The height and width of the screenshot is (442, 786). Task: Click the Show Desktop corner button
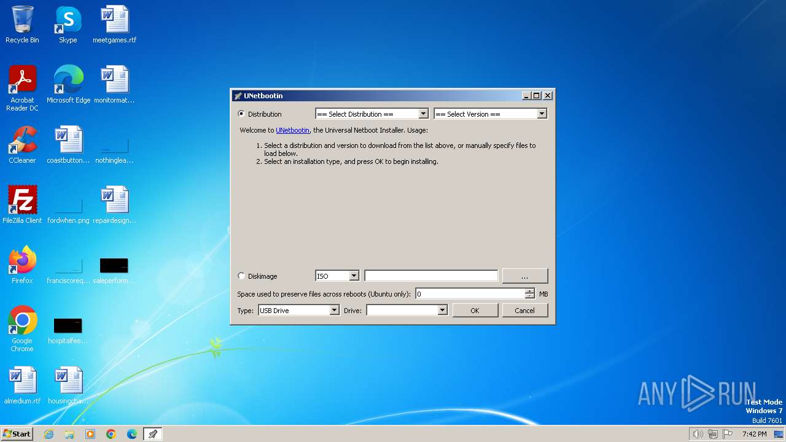point(779,434)
